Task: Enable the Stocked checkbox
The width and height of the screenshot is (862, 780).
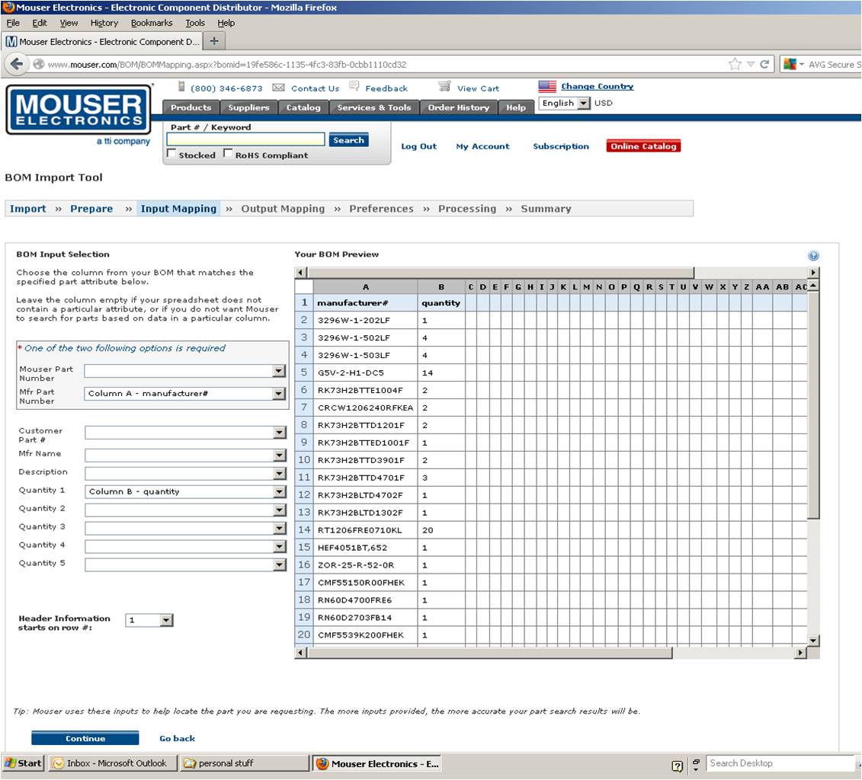Action: click(171, 154)
